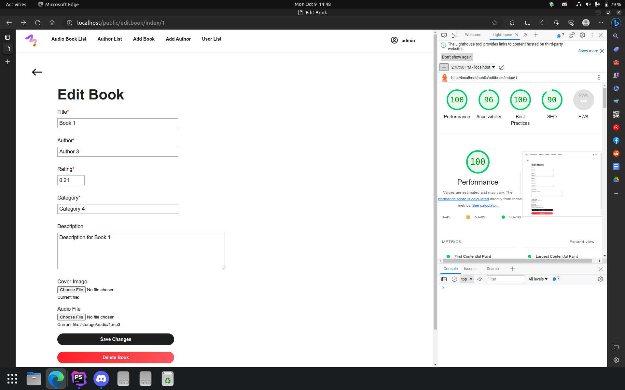Click into the Title input field

(118, 123)
